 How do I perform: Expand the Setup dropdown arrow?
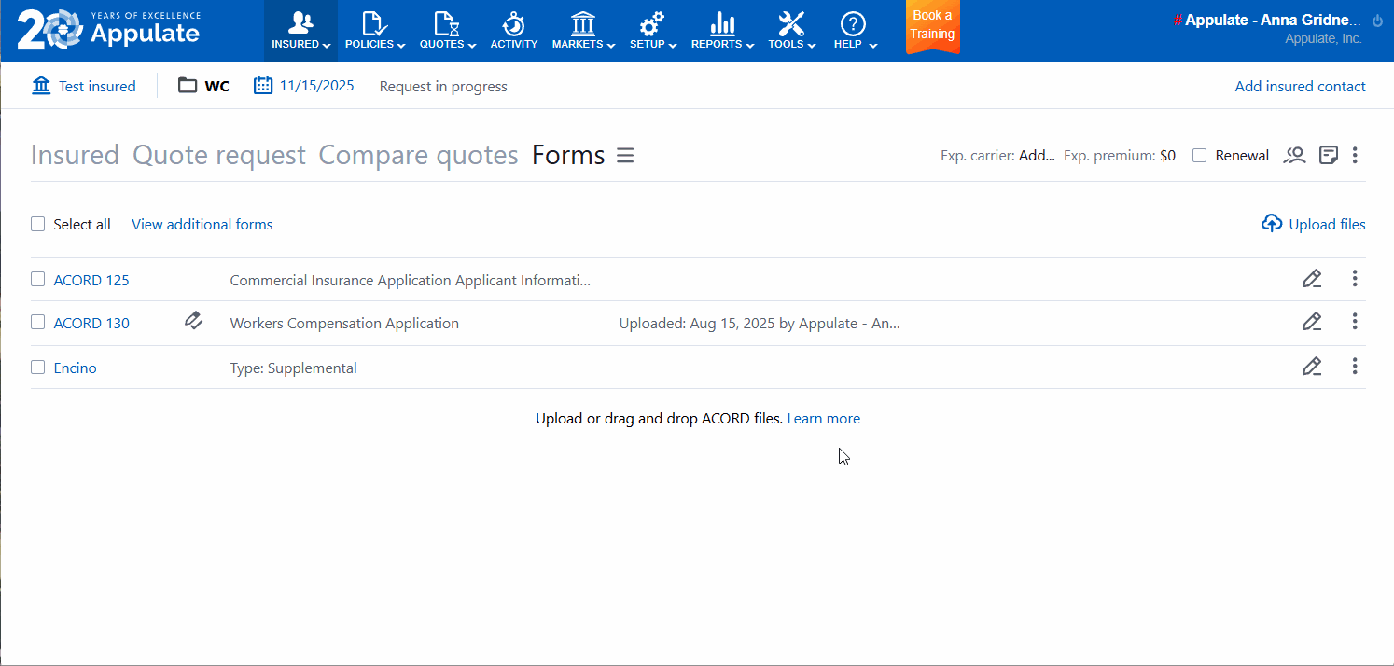[673, 45]
